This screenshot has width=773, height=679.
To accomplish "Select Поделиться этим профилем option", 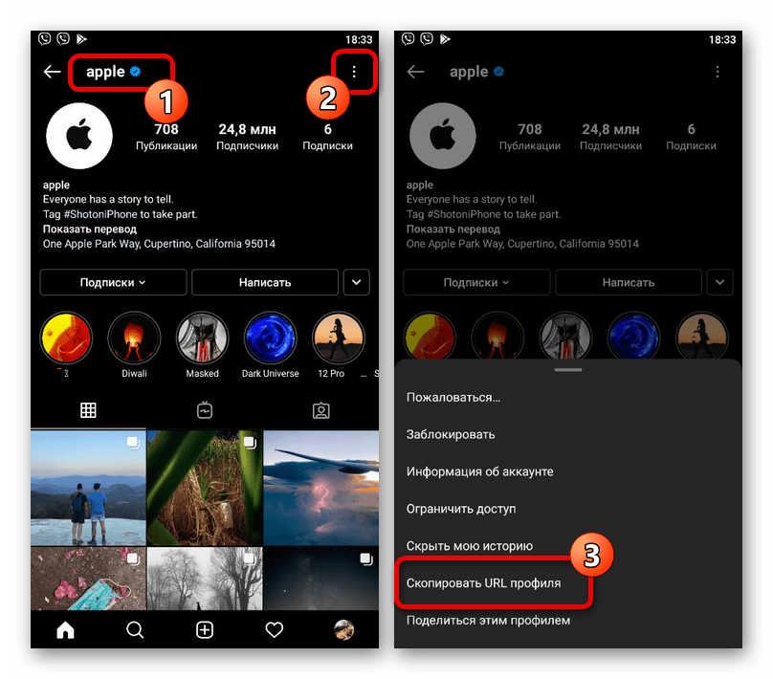I will 568,621.
